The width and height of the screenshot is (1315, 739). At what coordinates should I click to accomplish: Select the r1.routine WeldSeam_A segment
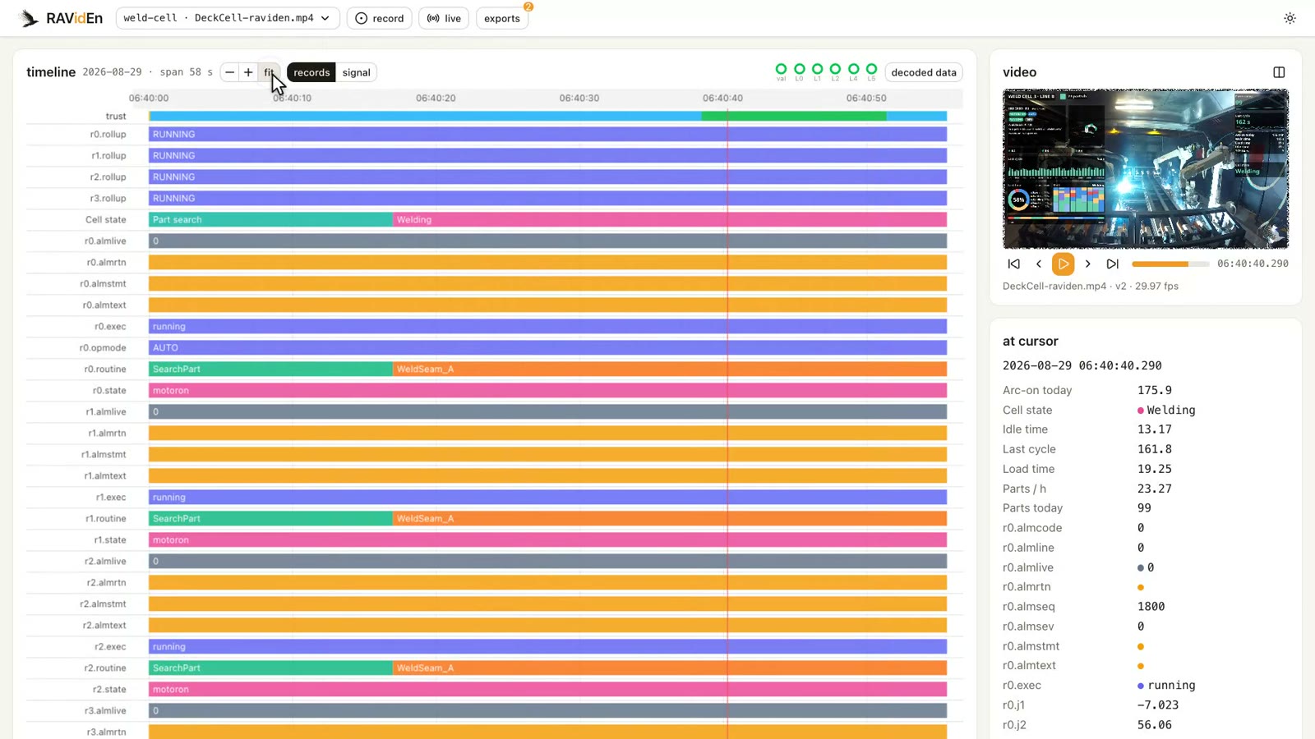coord(670,518)
